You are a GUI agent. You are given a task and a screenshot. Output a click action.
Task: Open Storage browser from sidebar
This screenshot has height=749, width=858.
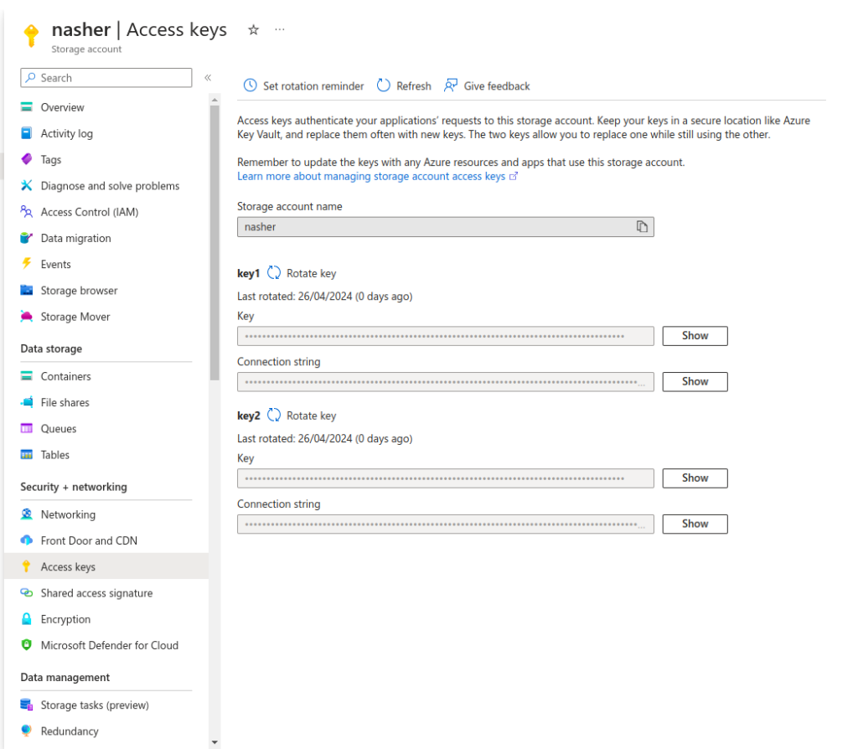79,291
